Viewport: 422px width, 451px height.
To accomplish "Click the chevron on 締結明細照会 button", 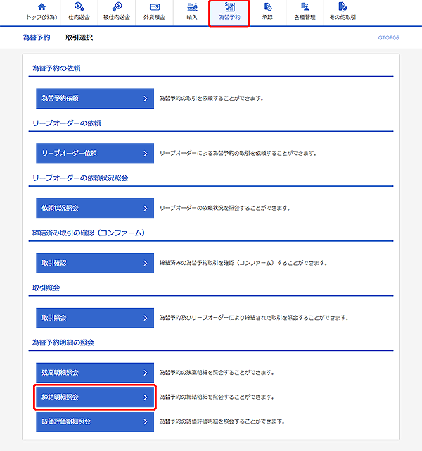I will pos(145,397).
